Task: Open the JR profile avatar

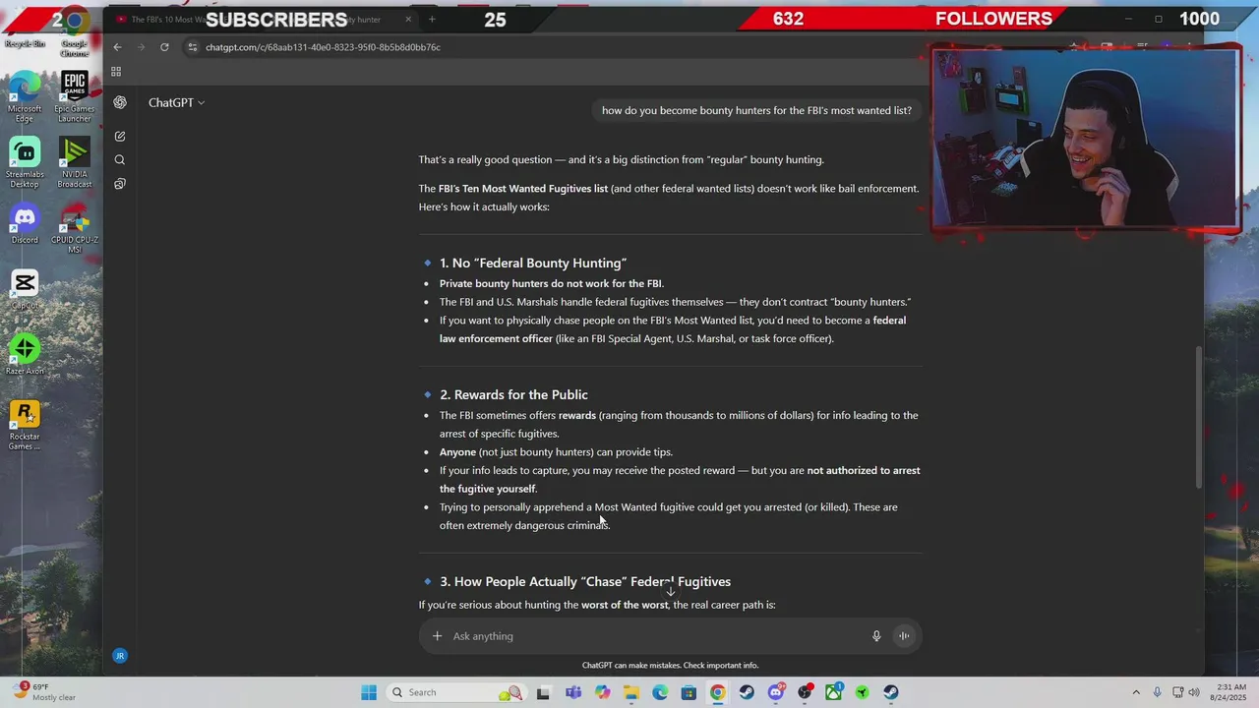Action: click(x=120, y=656)
